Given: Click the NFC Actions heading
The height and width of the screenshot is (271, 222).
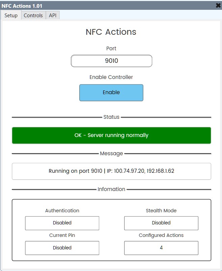Looking at the screenshot, I should tap(111, 32).
